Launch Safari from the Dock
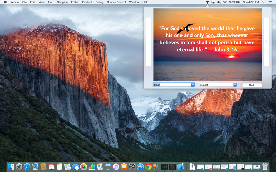The image size is (276, 172). pyautogui.click(x=27, y=166)
